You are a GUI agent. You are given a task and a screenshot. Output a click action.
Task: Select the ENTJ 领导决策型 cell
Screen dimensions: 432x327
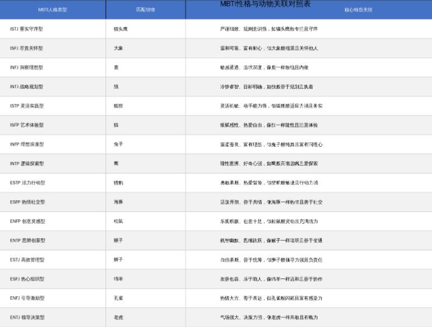coord(27,318)
